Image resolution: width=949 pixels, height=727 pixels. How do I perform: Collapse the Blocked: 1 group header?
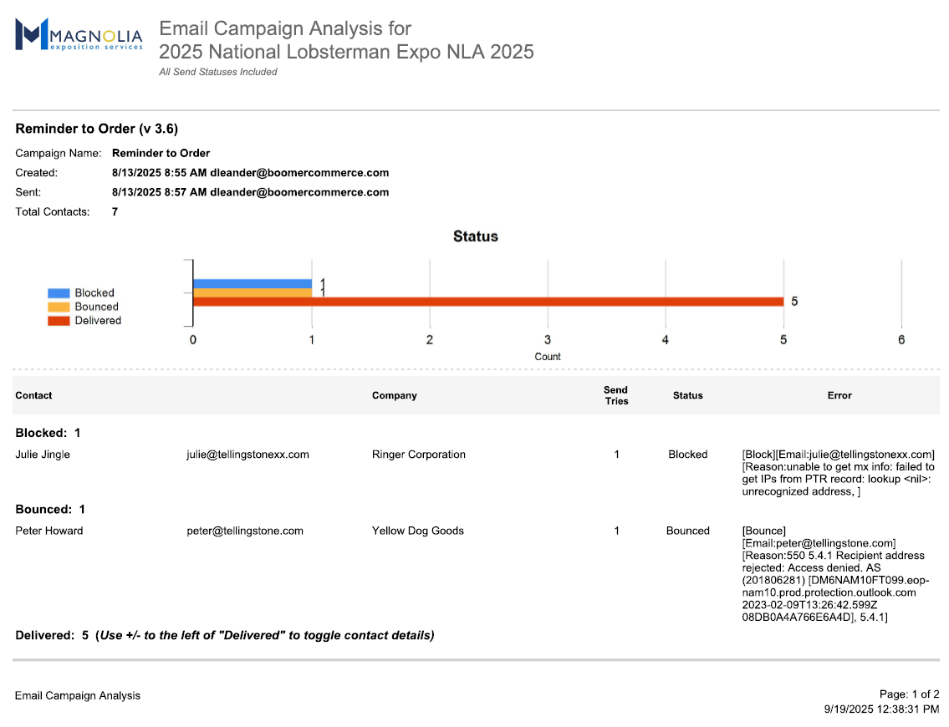point(48,433)
